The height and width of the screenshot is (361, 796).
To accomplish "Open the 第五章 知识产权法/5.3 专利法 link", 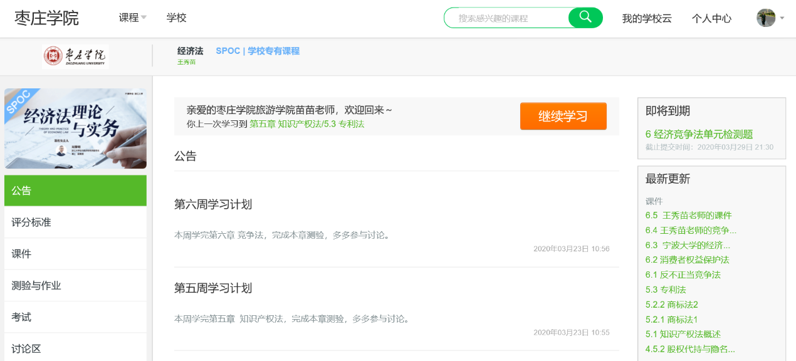I will (x=306, y=124).
